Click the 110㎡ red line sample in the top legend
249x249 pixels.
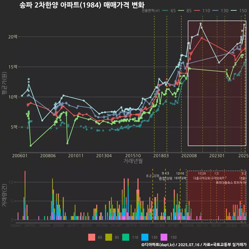tap(197, 11)
